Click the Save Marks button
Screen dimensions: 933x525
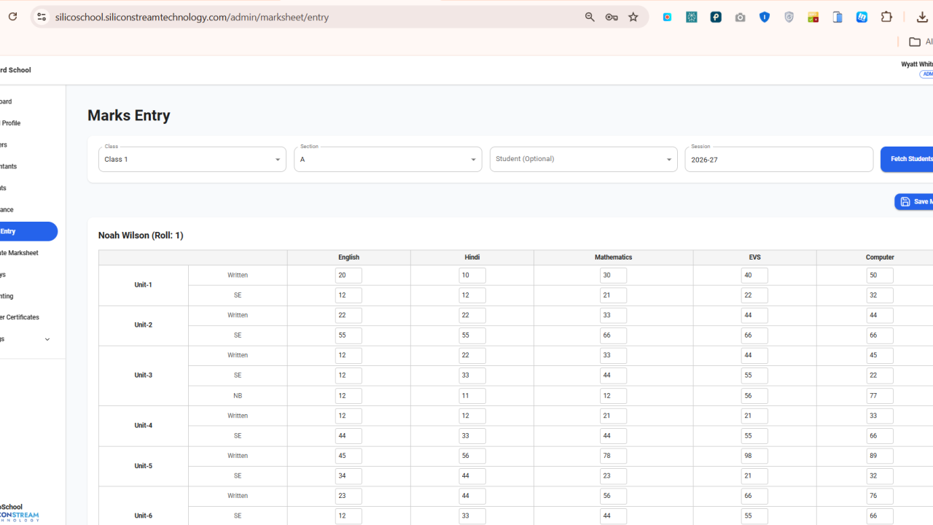pyautogui.click(x=914, y=202)
